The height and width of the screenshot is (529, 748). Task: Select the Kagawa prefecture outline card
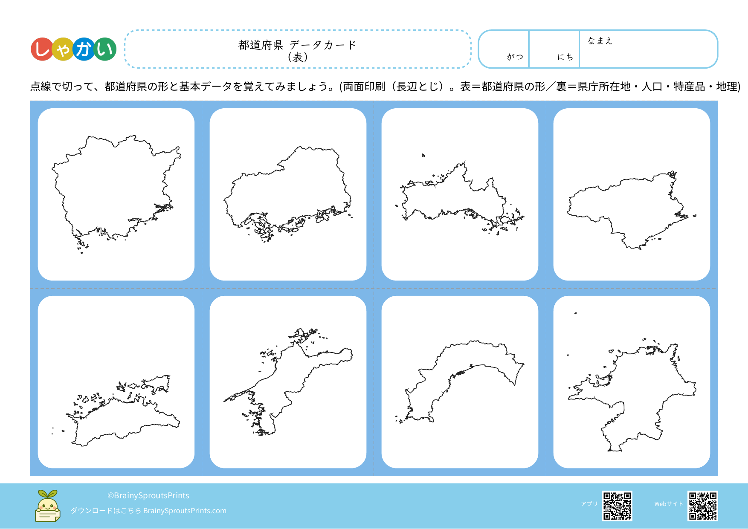(116, 382)
